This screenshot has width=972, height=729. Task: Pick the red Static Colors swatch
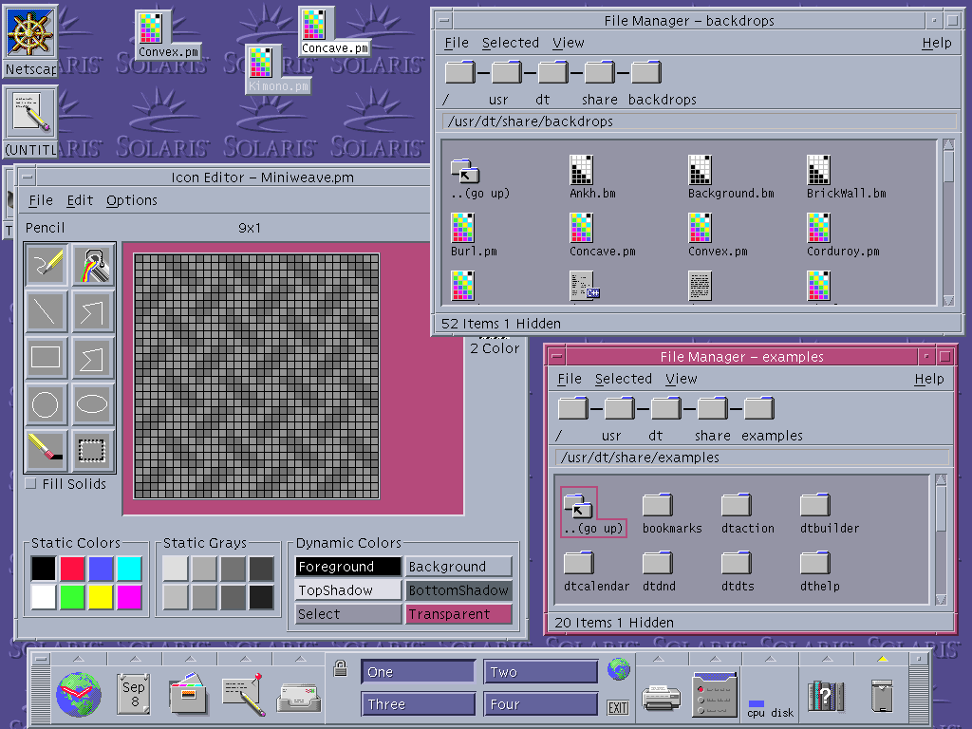click(72, 569)
